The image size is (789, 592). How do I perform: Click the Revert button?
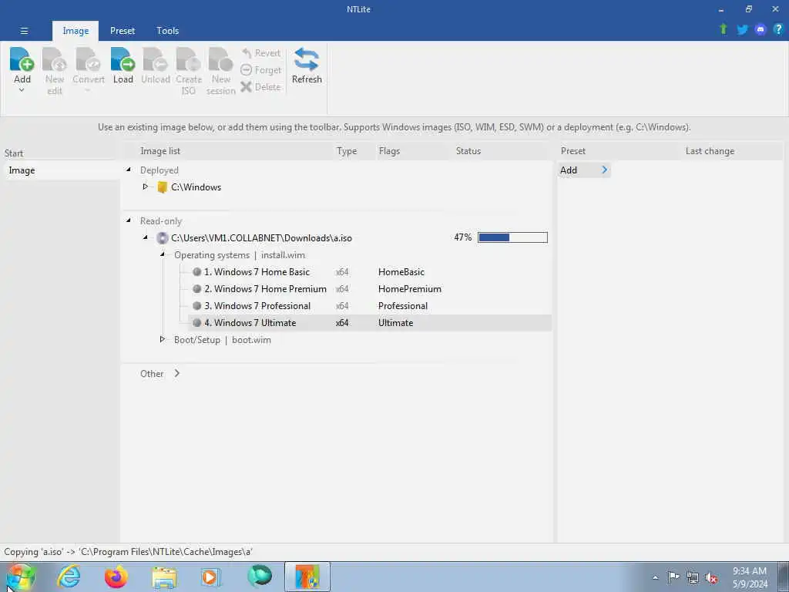pos(260,53)
